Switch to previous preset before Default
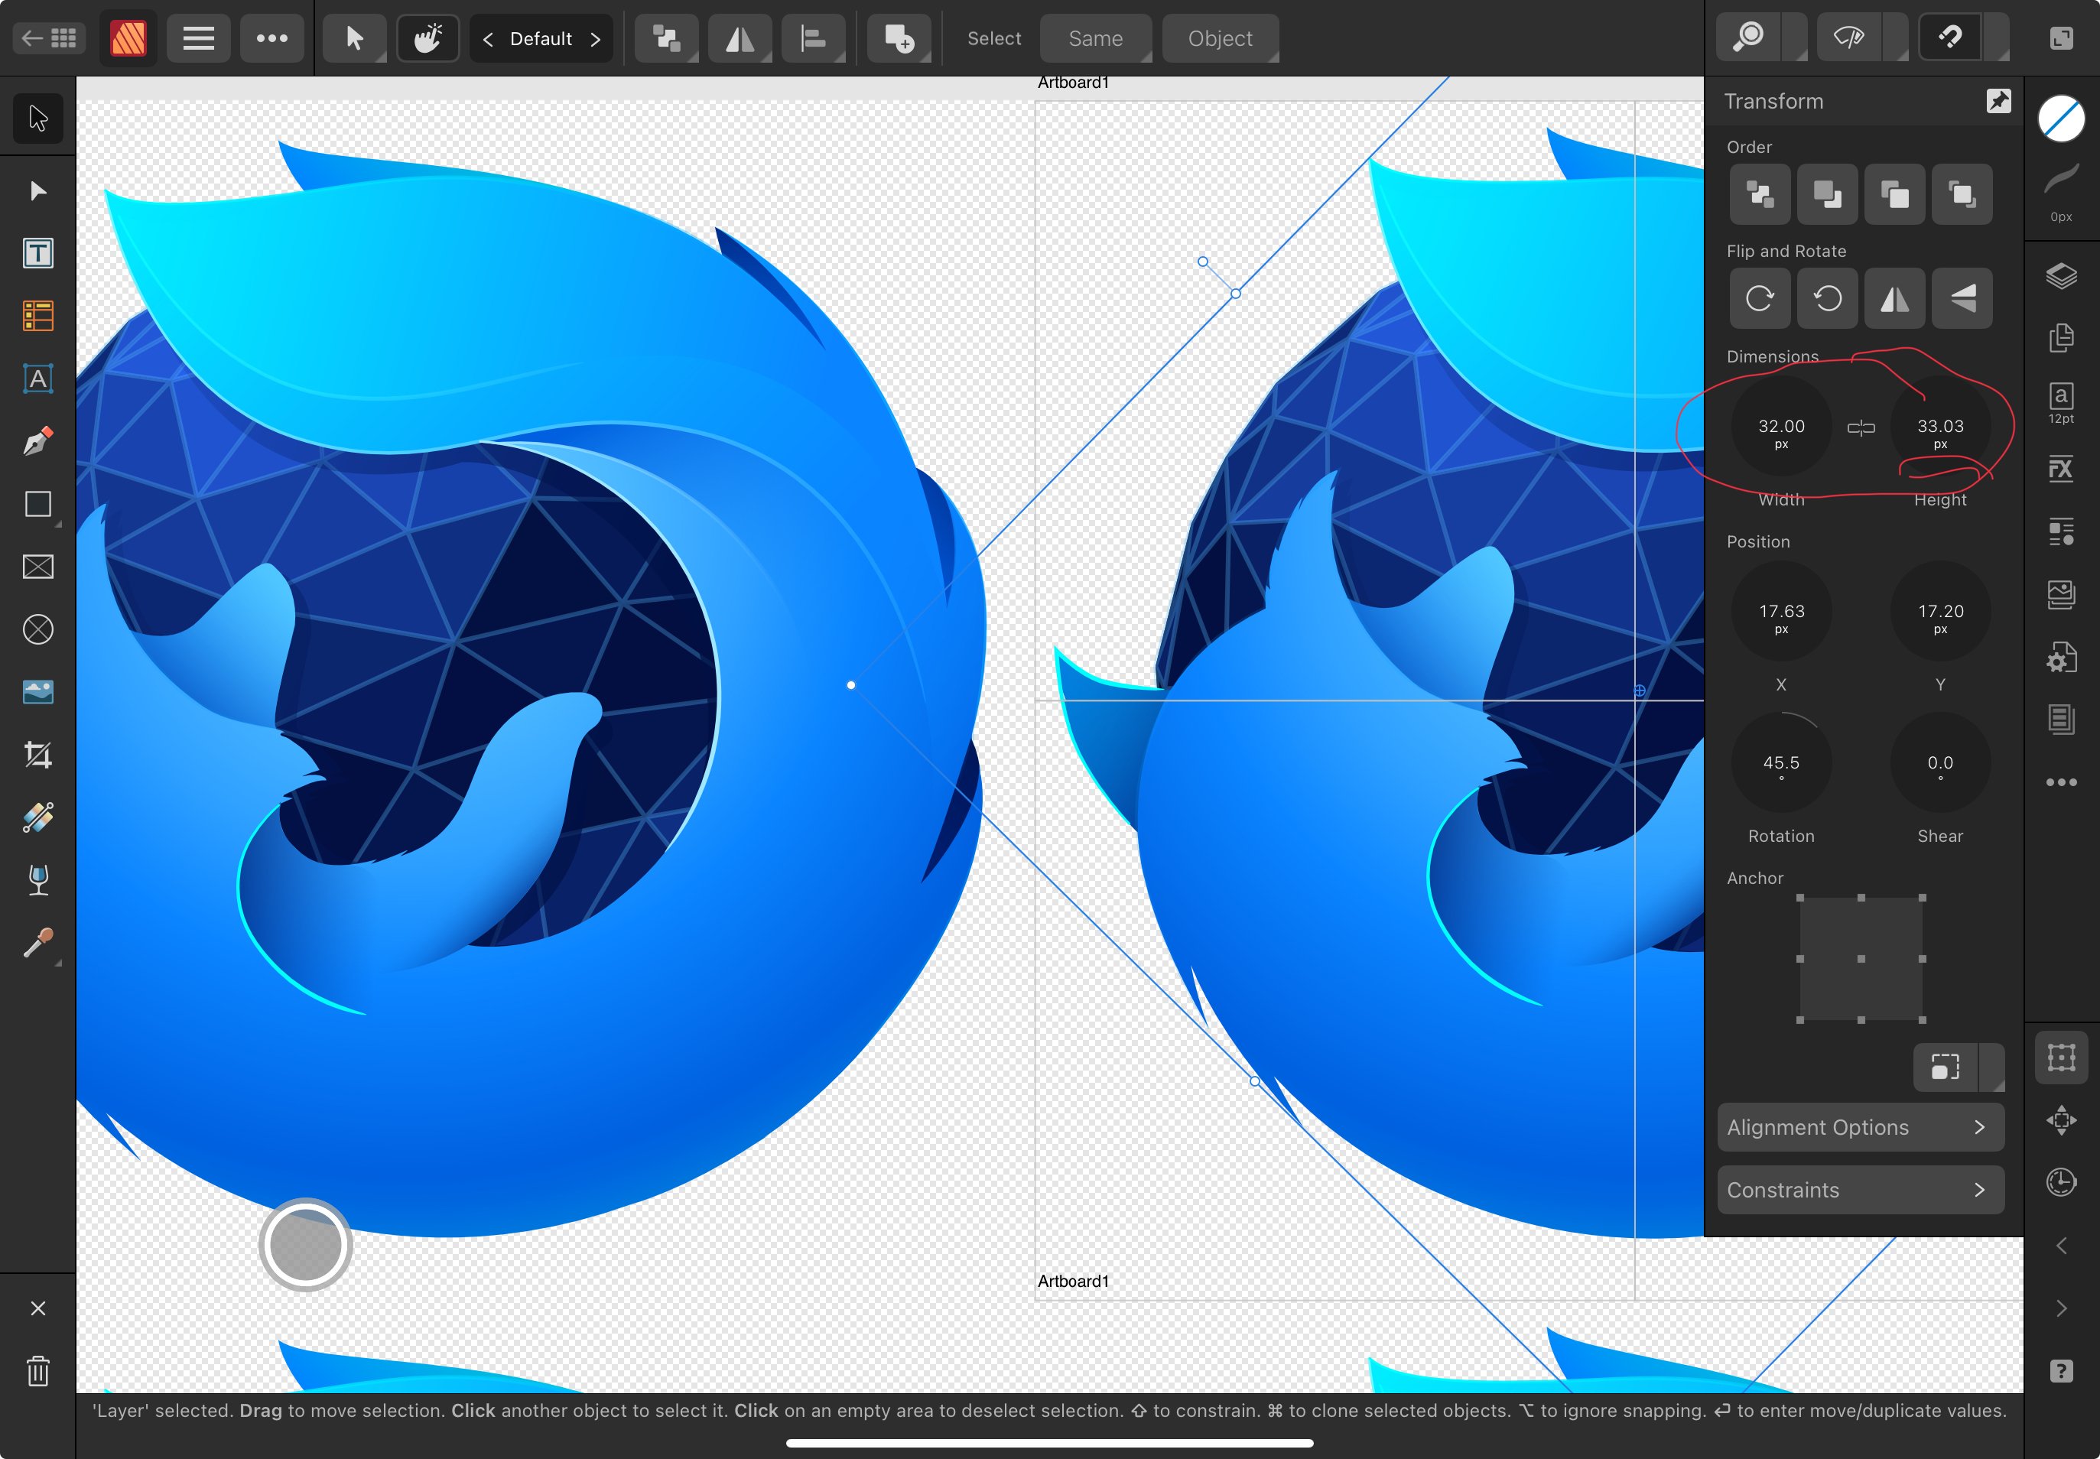Image resolution: width=2100 pixels, height=1459 pixels. [x=487, y=38]
